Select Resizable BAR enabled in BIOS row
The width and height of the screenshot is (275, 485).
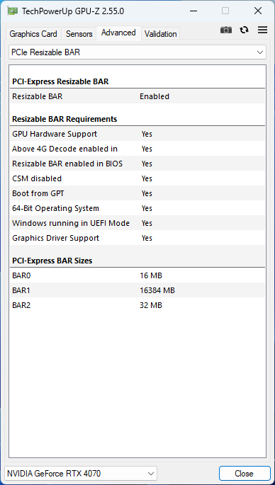coord(137,164)
